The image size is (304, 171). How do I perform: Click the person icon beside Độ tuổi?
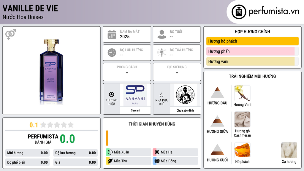[x=162, y=34]
